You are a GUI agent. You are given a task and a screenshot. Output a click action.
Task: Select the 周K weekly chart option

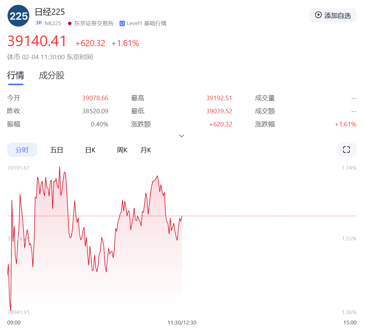(x=122, y=149)
